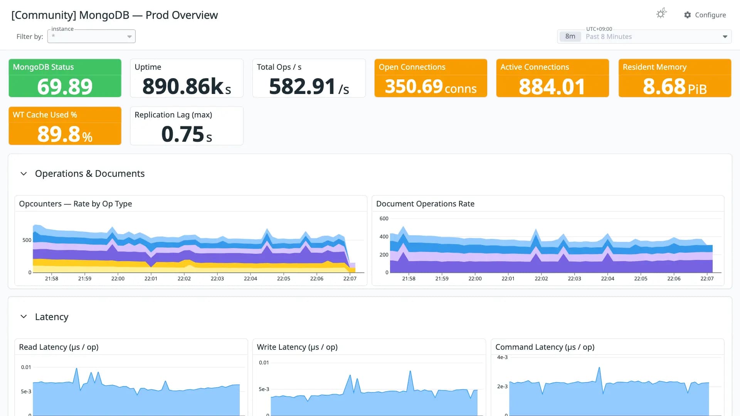Click the Configure gear icon
The width and height of the screenshot is (740, 416).
click(x=688, y=15)
